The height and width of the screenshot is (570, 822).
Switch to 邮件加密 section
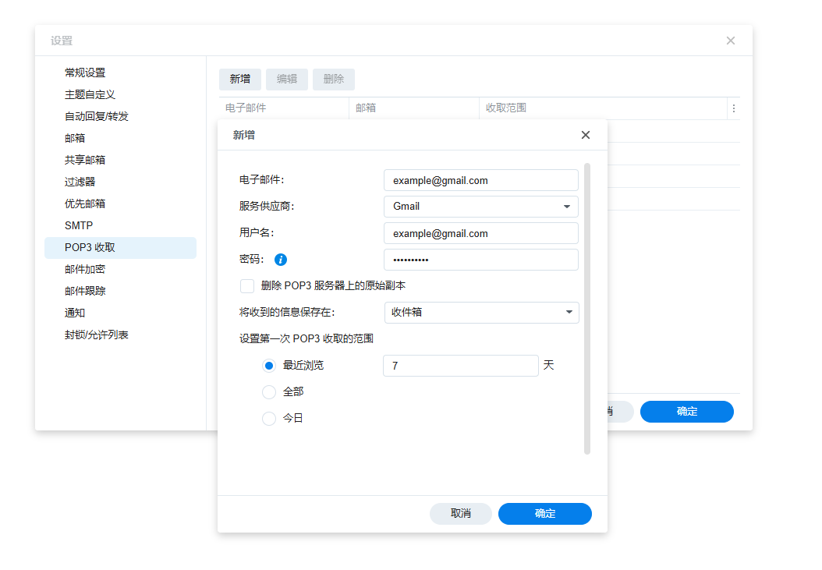point(85,269)
